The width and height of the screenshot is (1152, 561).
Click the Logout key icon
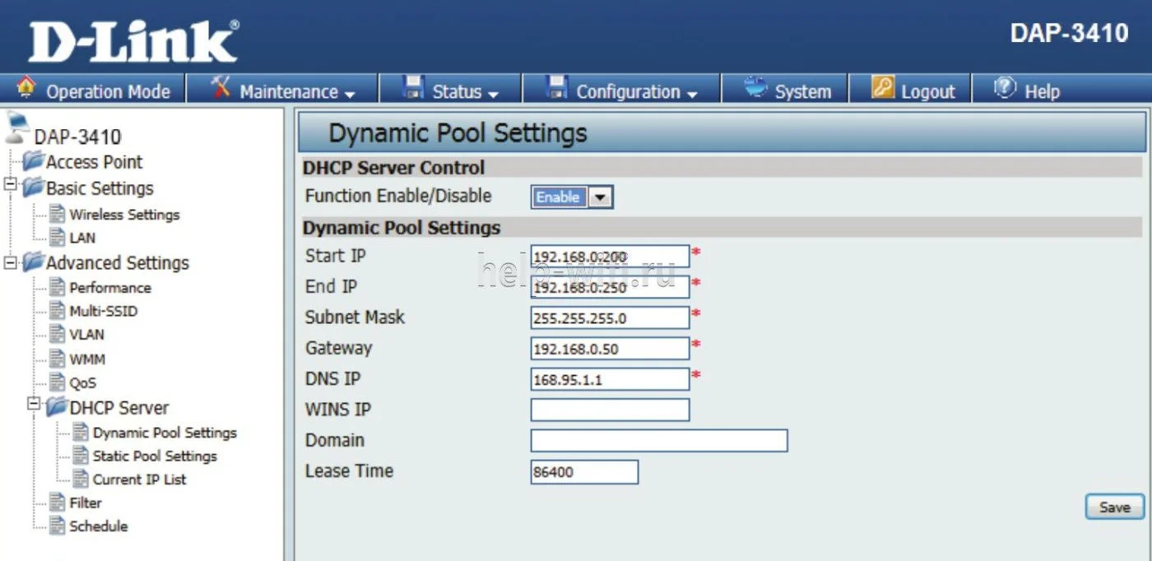882,87
